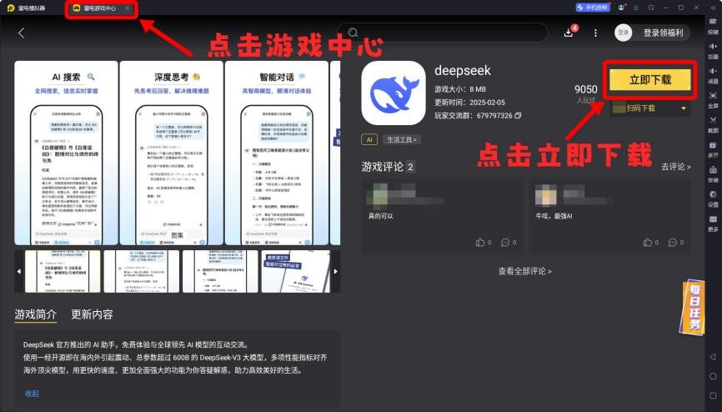Open the 每日任务 daily task banner

coord(693,308)
